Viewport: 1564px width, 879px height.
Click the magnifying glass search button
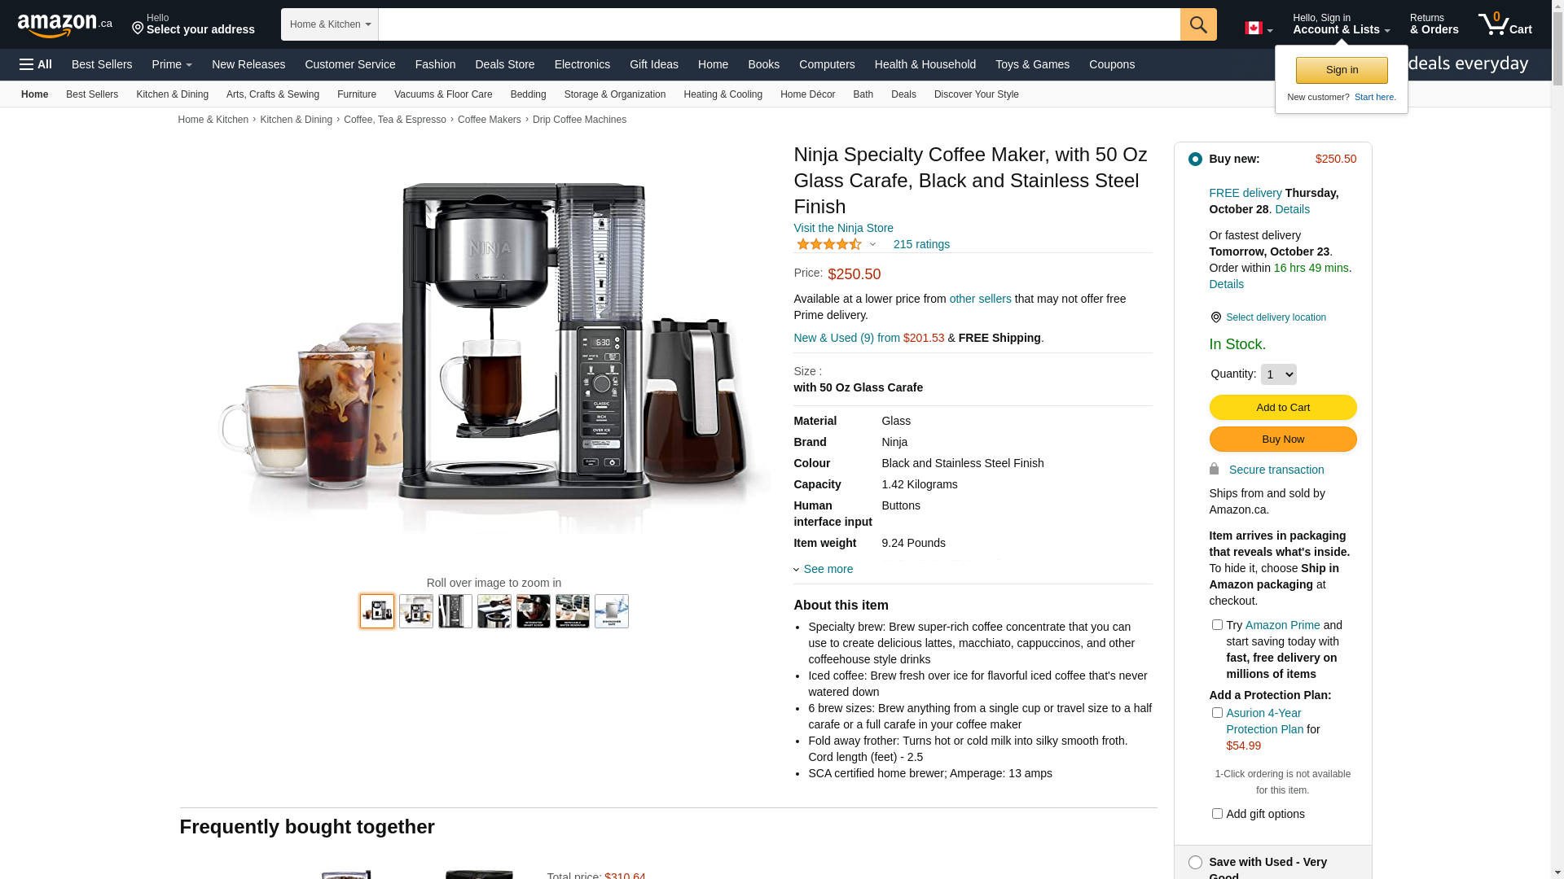click(x=1198, y=24)
